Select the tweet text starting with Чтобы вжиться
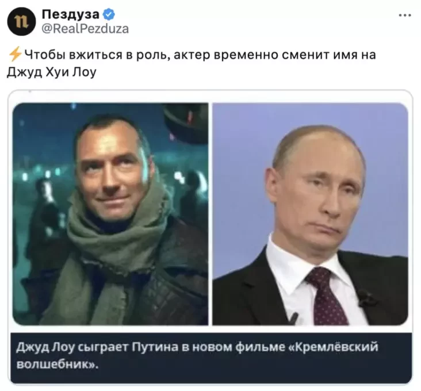Image resolution: width=421 pixels, height=391 pixels. 191,63
